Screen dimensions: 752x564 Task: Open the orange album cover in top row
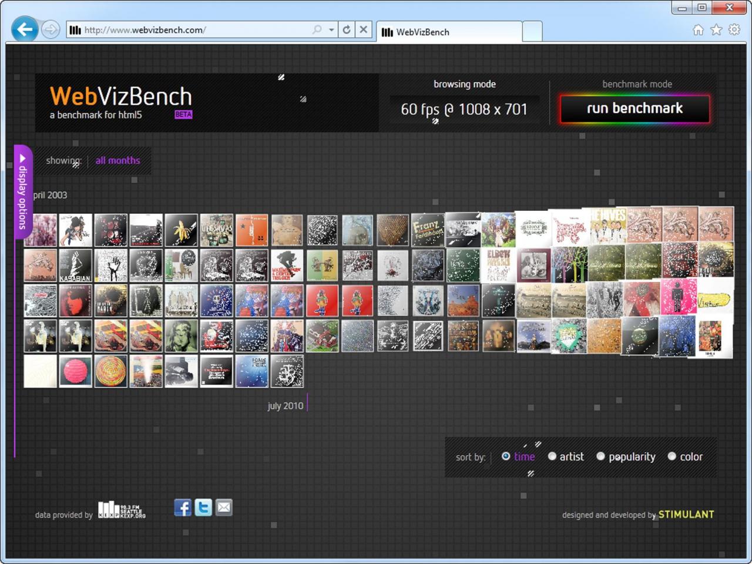pyautogui.click(x=251, y=230)
